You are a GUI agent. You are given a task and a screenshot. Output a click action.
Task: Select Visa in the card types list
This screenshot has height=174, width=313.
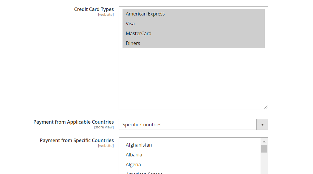click(130, 24)
